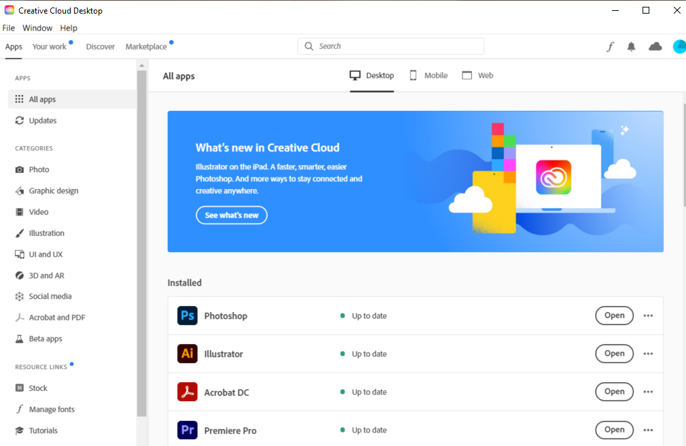Click the Photo camera icon
This screenshot has width=686, height=446.
click(x=19, y=169)
